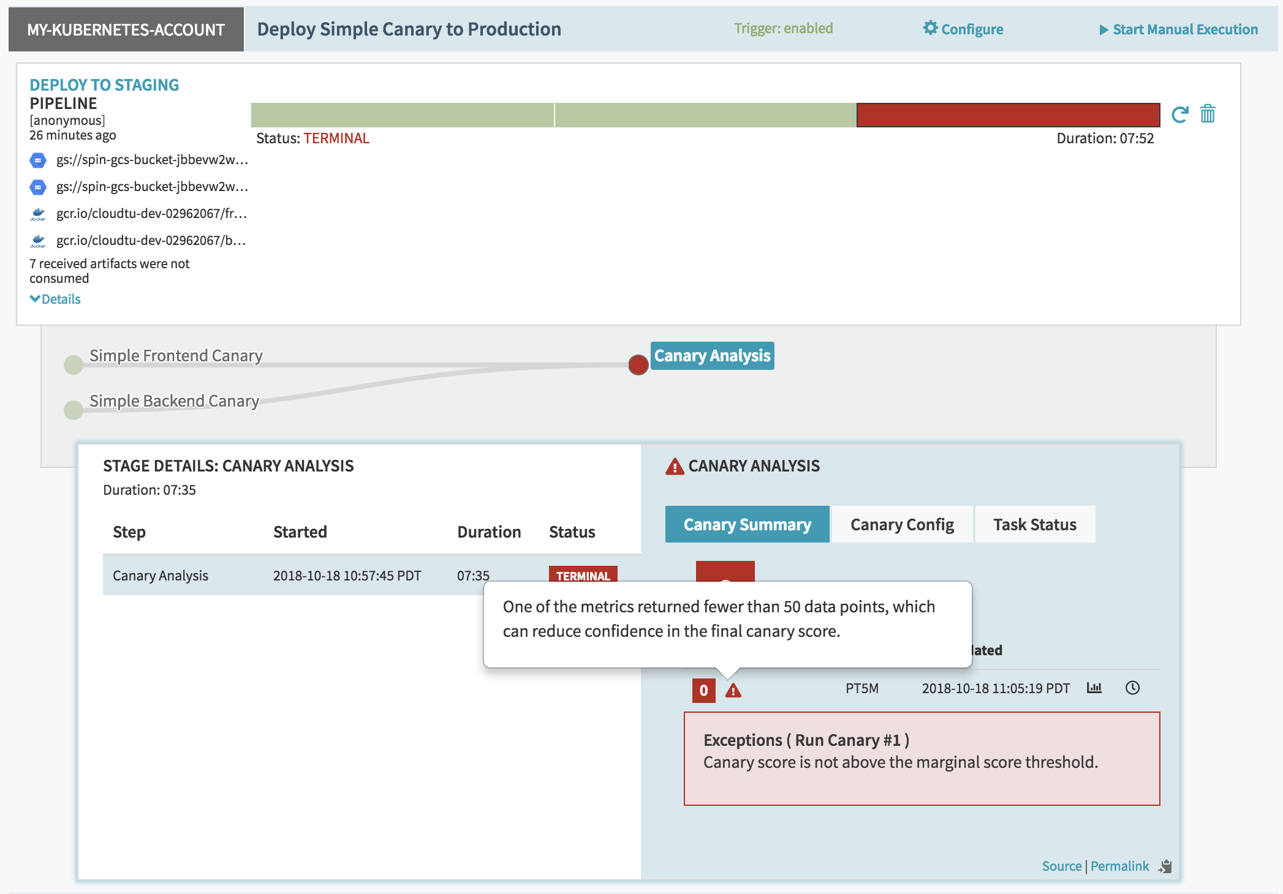The image size is (1283, 894).
Task: Click the warning icon beside CANARY ANALYSIS heading
Action: 675,467
